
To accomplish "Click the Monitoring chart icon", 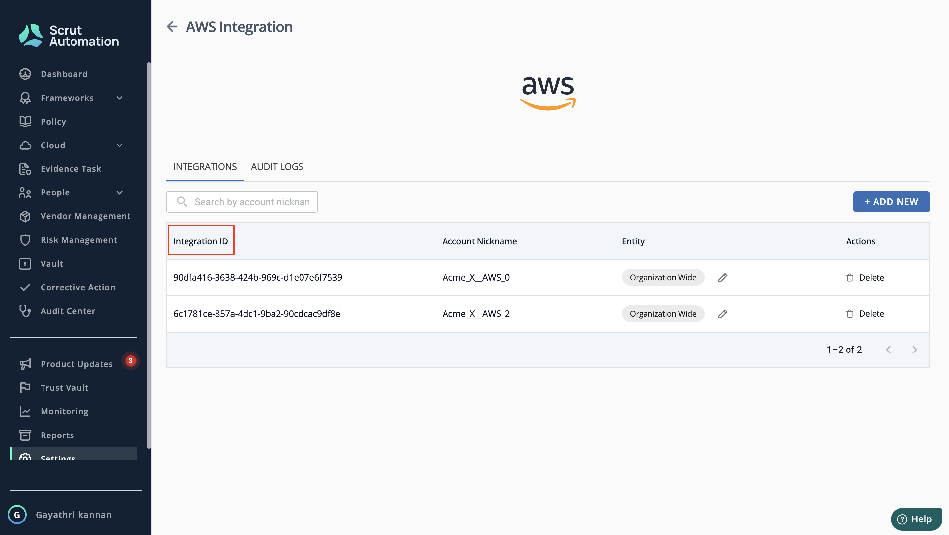I will (x=25, y=411).
